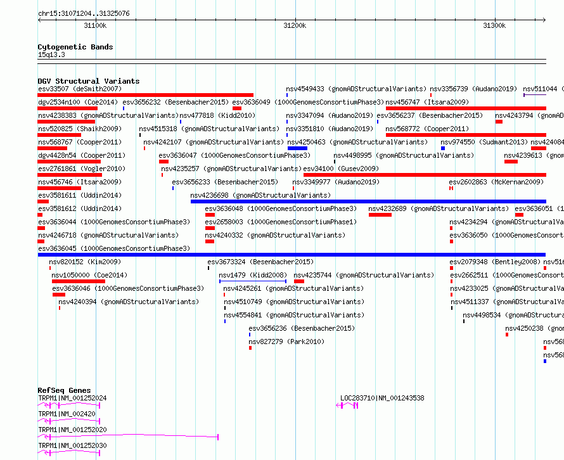Select the dgv4428n54 (Cooper2011) label

tap(82, 155)
